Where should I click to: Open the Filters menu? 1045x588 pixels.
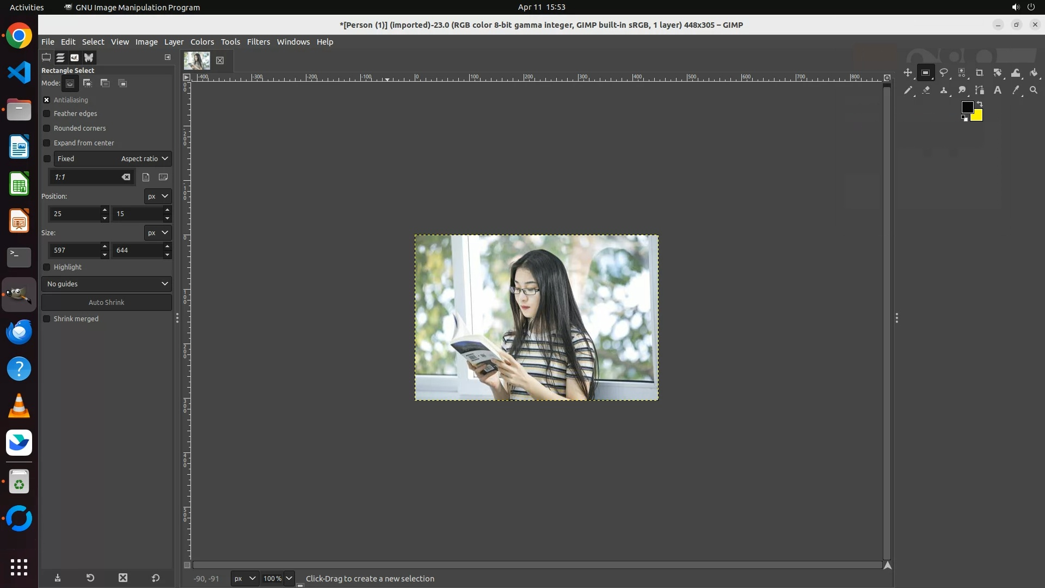tap(258, 42)
